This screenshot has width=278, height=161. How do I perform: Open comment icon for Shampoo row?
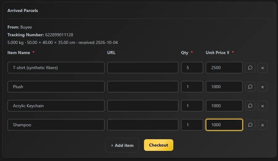click(x=250, y=125)
